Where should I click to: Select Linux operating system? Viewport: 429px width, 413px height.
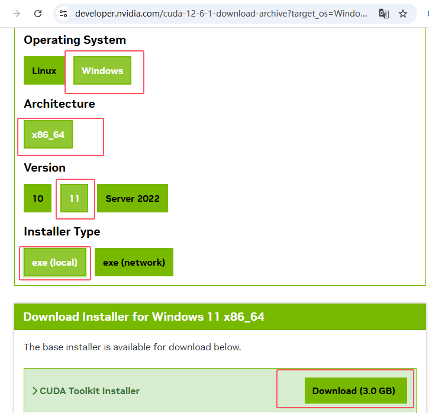click(44, 70)
